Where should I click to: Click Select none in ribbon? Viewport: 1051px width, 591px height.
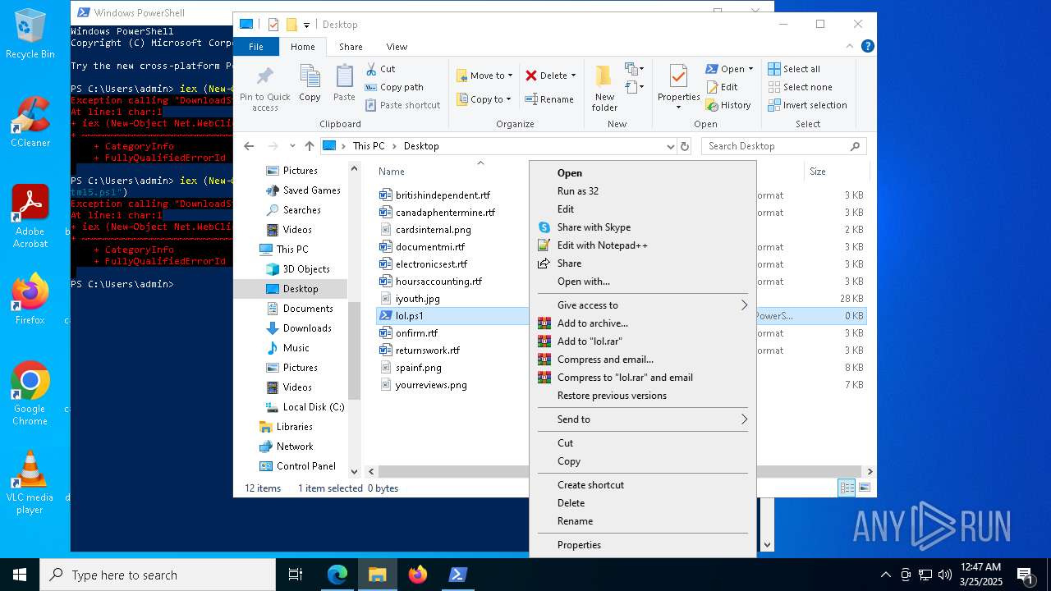[x=801, y=87]
